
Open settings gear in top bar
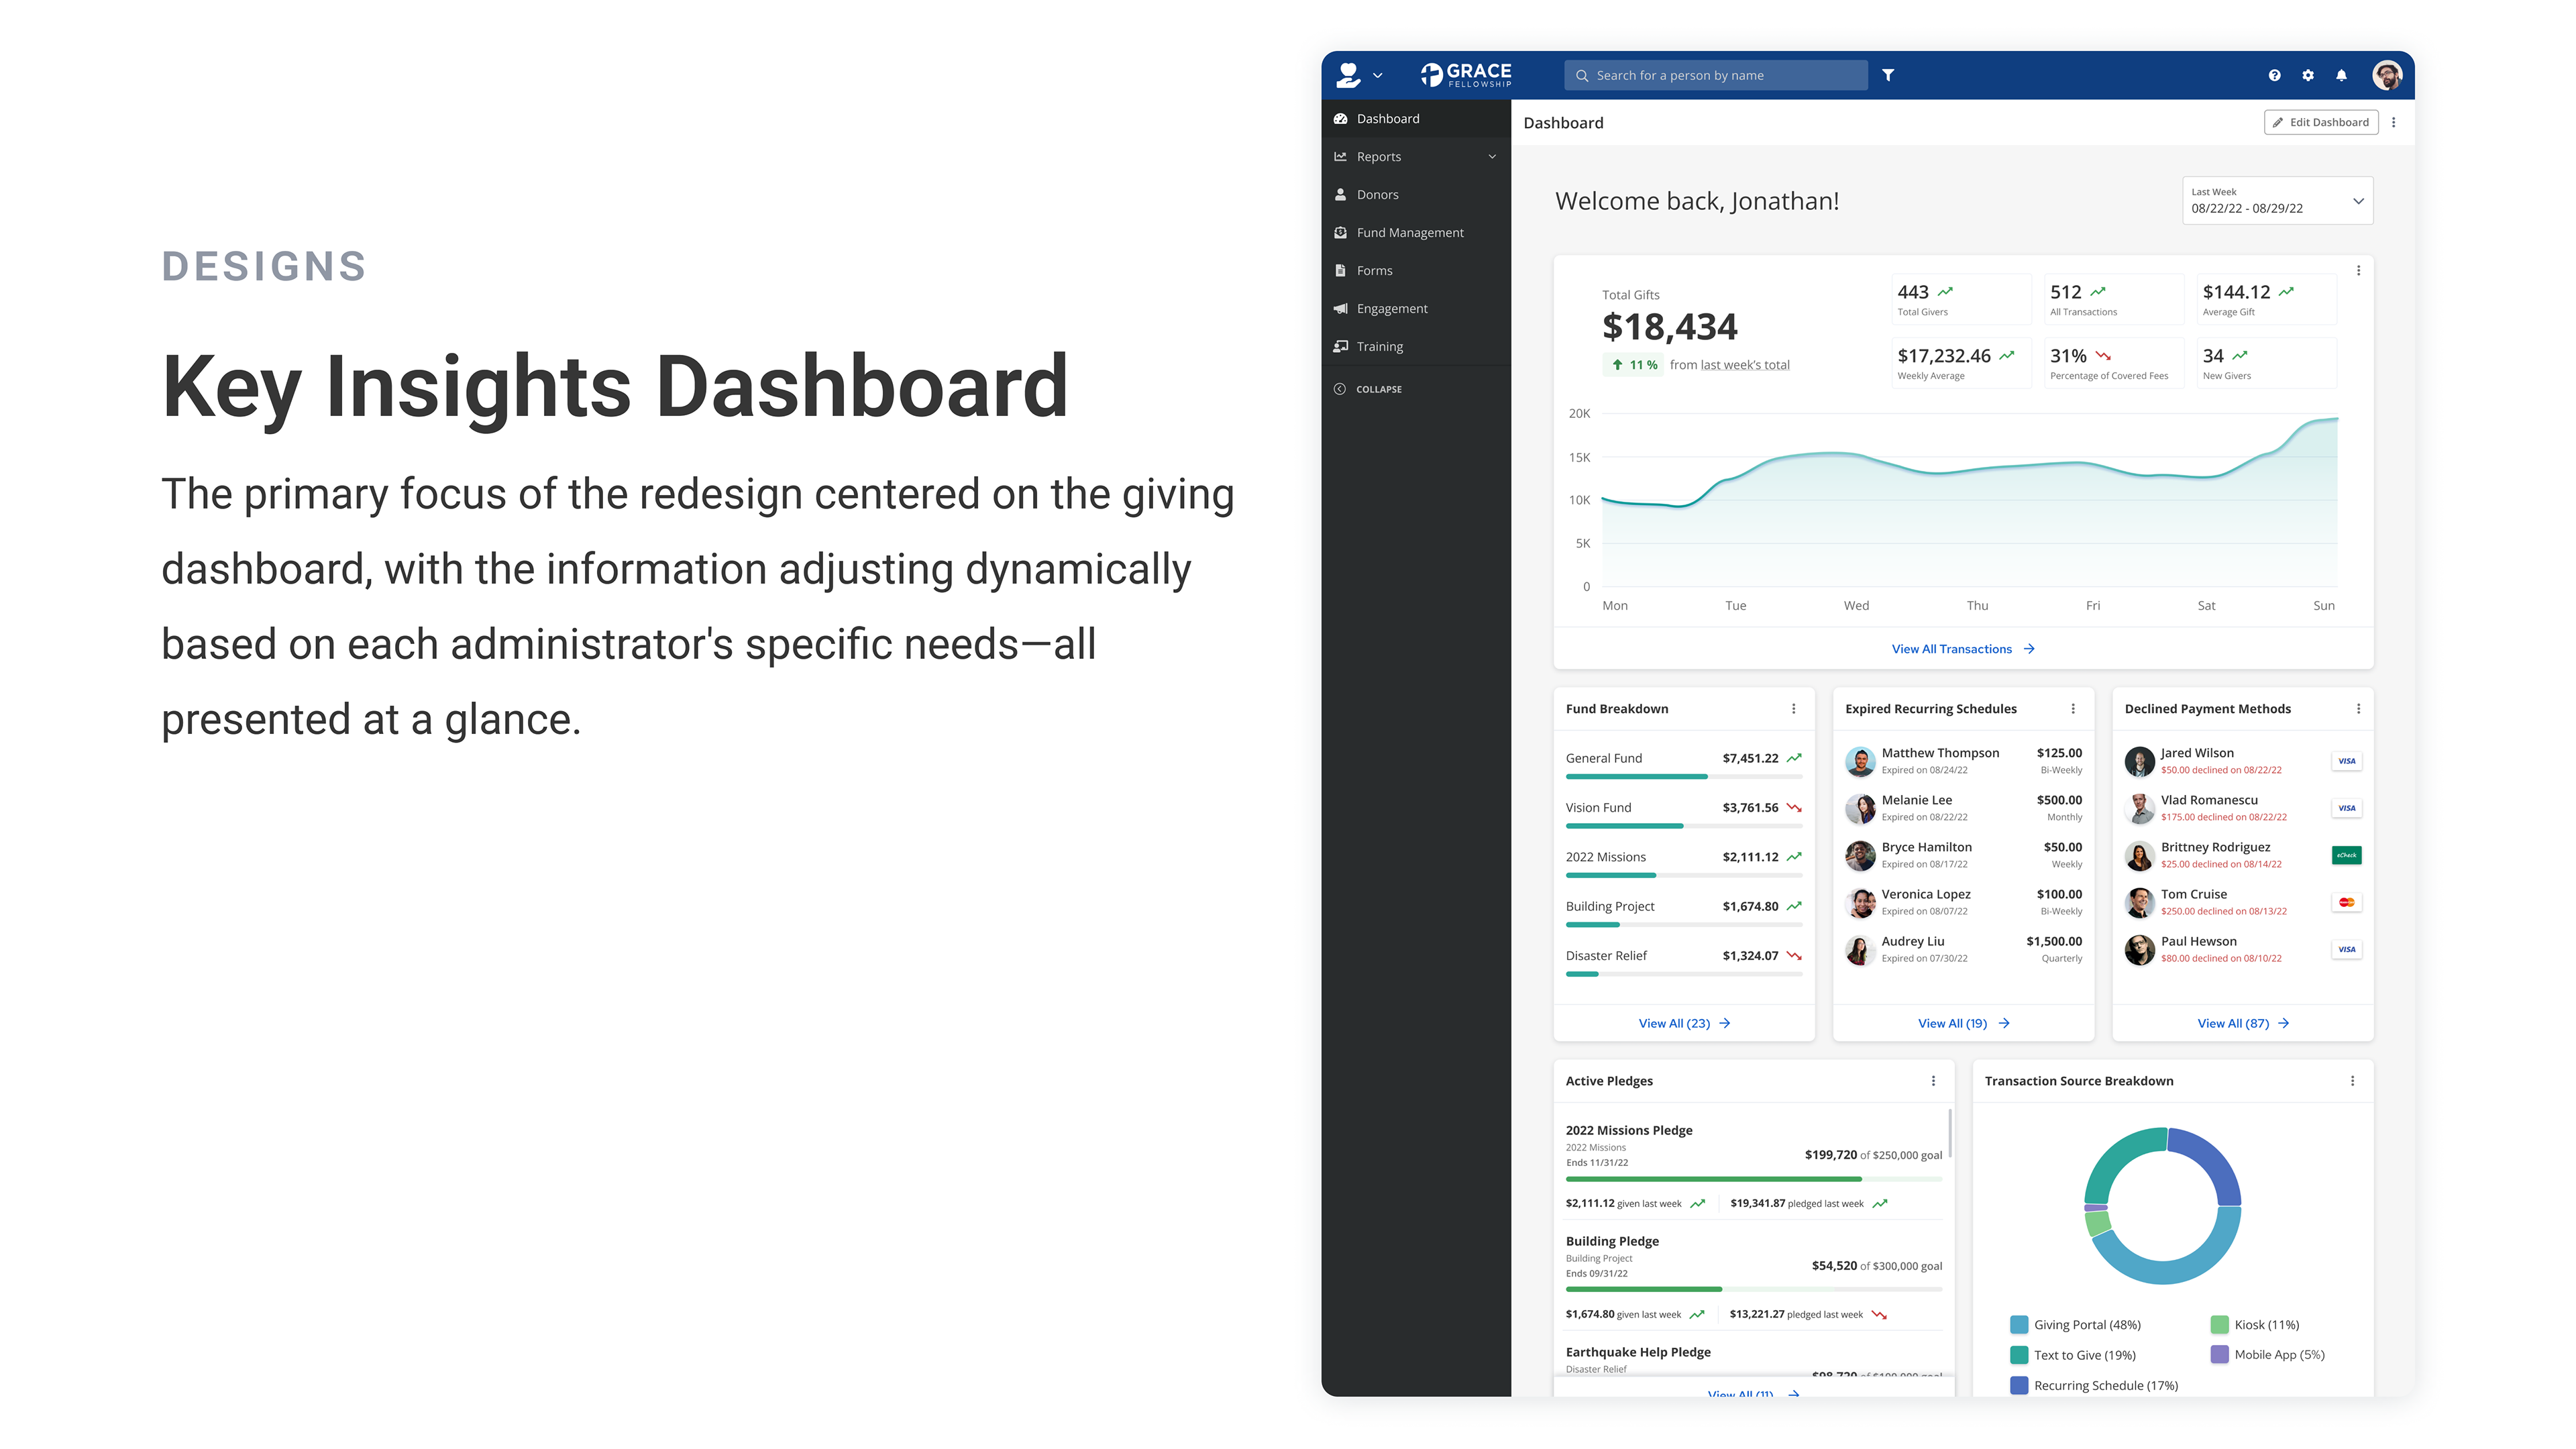[2308, 75]
